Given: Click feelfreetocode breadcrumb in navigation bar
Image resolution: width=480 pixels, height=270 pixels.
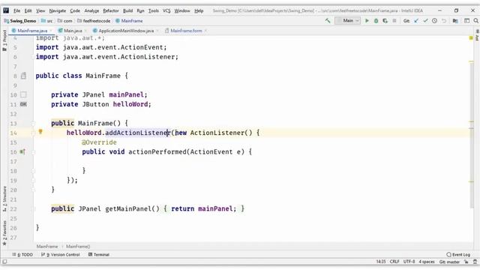Looking at the screenshot, I should coord(94,21).
